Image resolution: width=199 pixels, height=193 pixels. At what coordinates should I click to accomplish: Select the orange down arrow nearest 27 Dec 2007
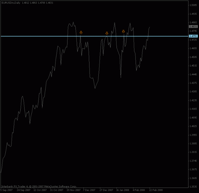point(107,33)
